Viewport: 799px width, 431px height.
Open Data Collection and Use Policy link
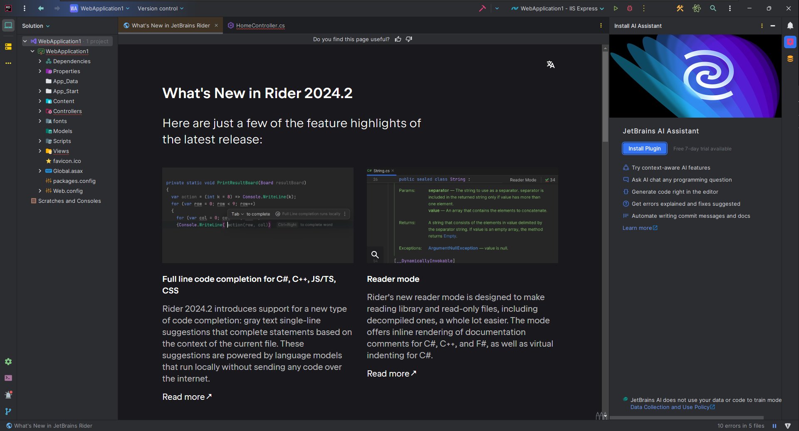click(x=672, y=407)
